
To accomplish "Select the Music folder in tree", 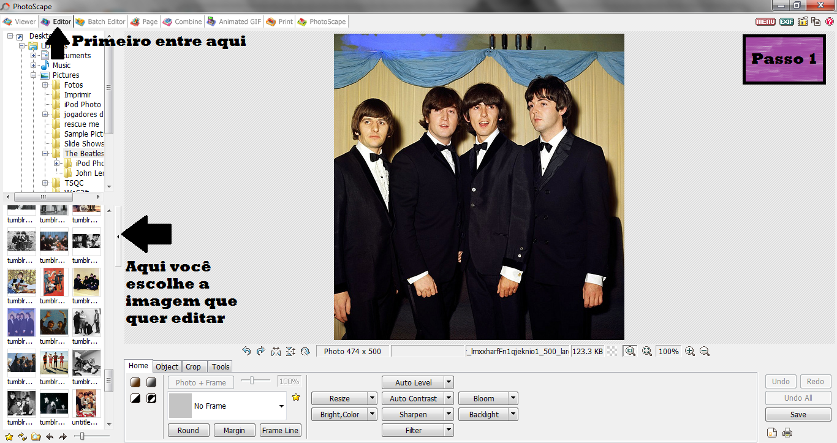I will click(x=61, y=66).
